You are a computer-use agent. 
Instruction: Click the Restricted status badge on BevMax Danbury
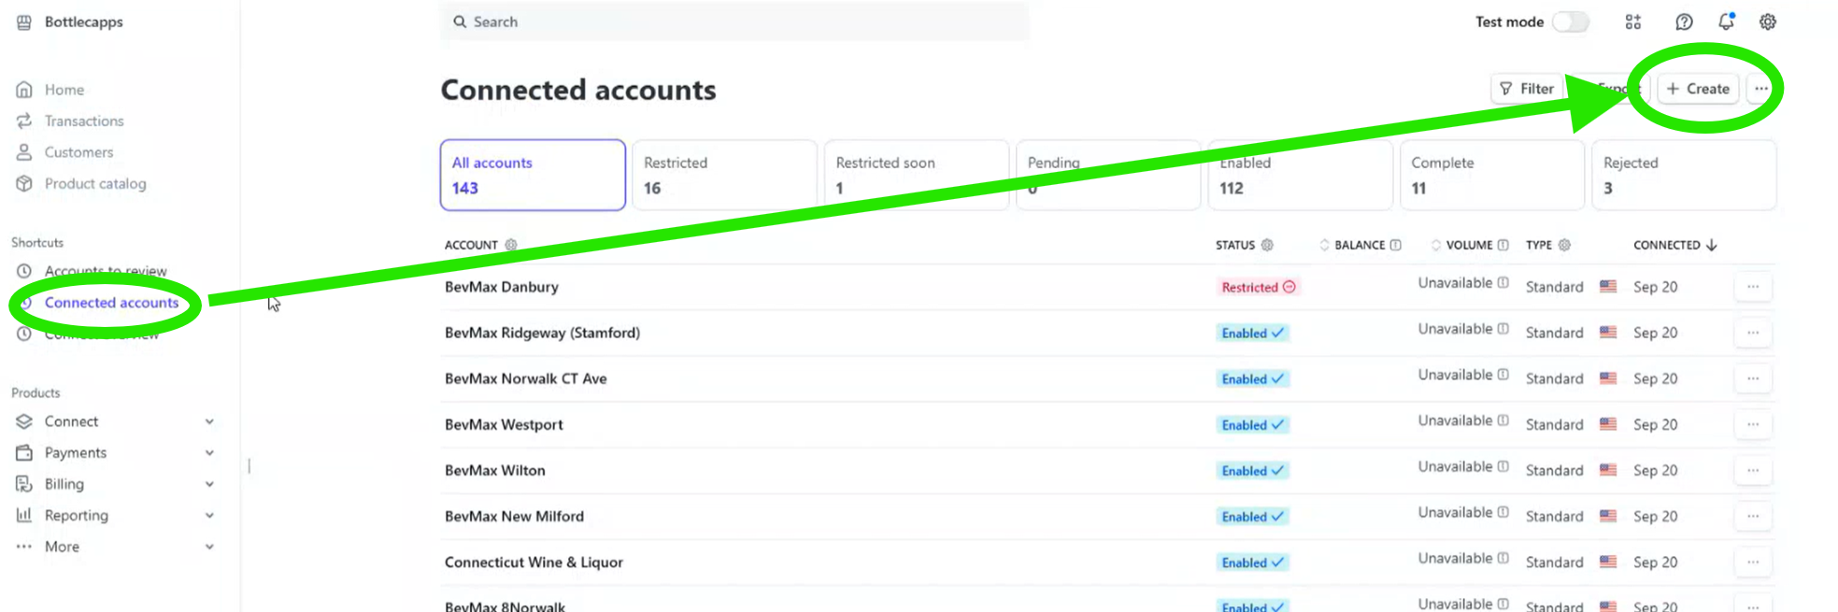[x=1258, y=287]
